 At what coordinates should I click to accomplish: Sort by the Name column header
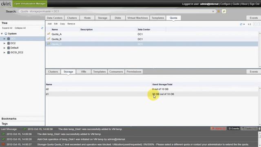(55, 29)
